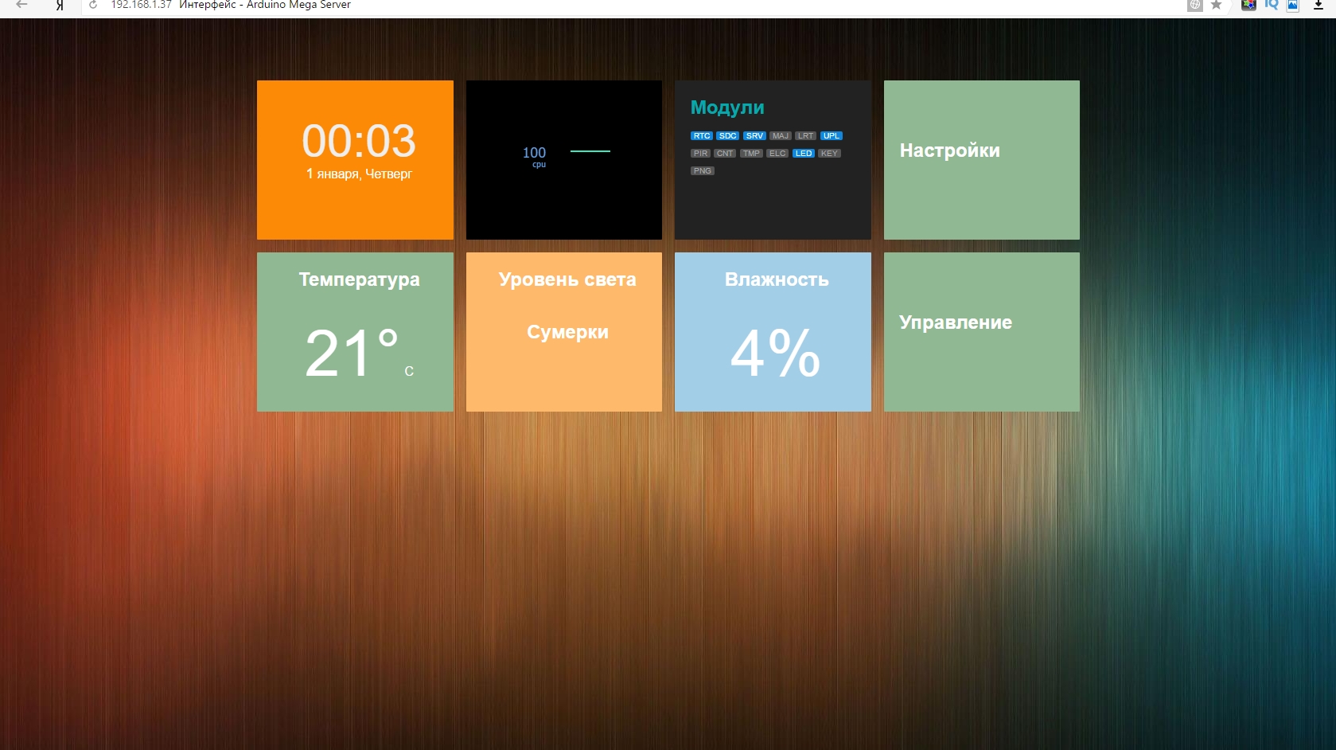Open the Влажность tile title
This screenshot has width=1336, height=750.
click(777, 279)
